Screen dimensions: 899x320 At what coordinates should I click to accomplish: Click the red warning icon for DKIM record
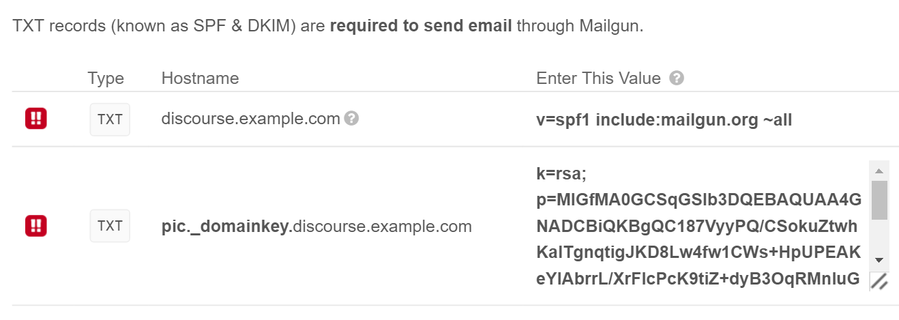36,226
